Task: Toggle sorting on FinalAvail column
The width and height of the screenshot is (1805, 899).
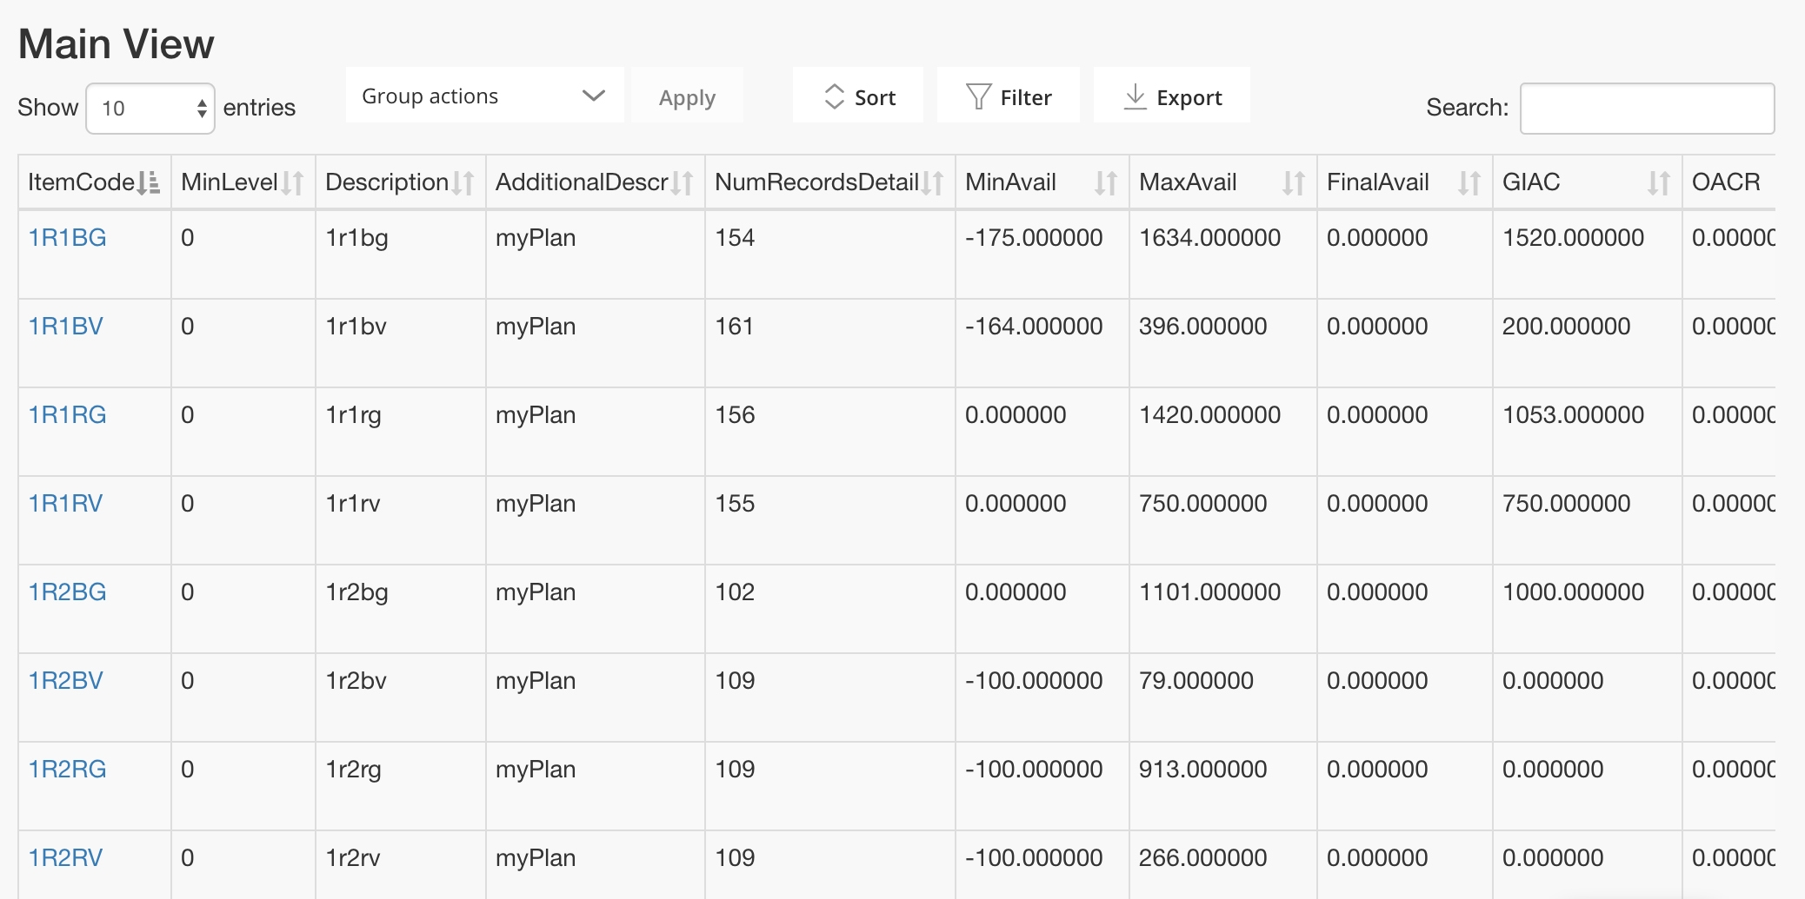Action: (x=1469, y=182)
